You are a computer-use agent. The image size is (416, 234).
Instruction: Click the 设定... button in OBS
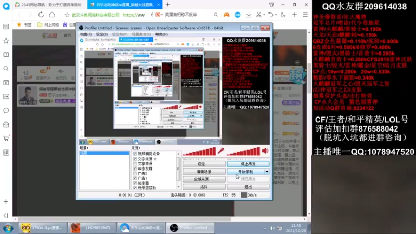pos(204,164)
